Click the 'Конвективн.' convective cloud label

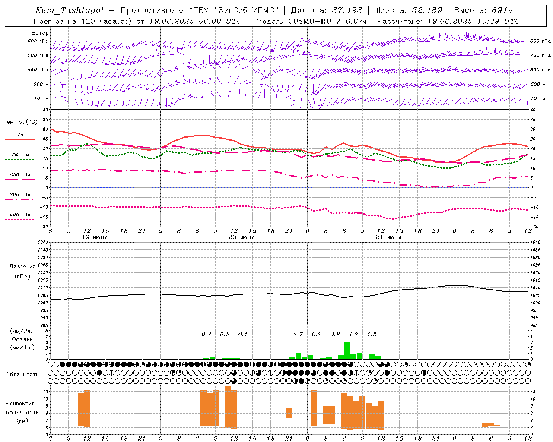click(x=22, y=404)
